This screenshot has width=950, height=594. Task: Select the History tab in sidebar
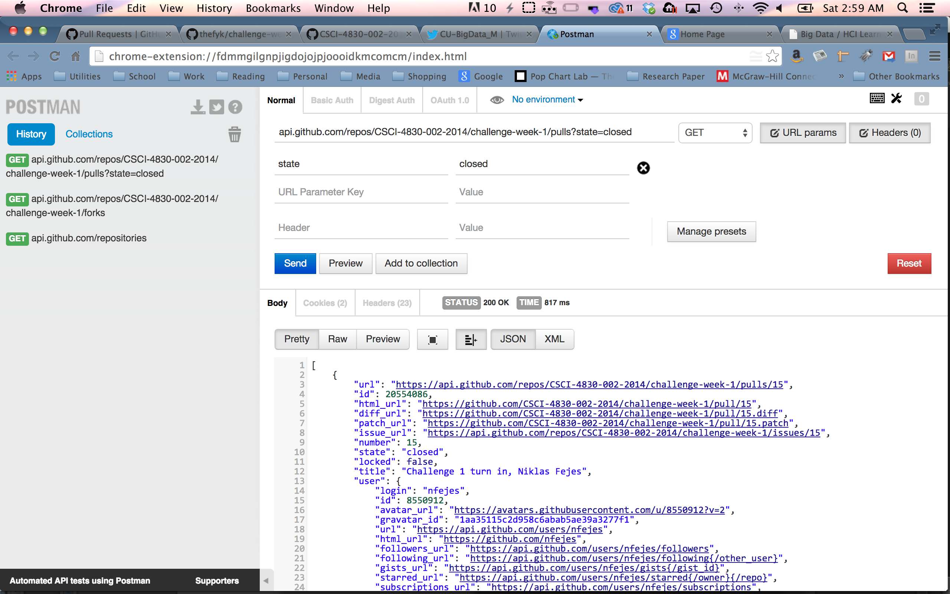pos(31,134)
